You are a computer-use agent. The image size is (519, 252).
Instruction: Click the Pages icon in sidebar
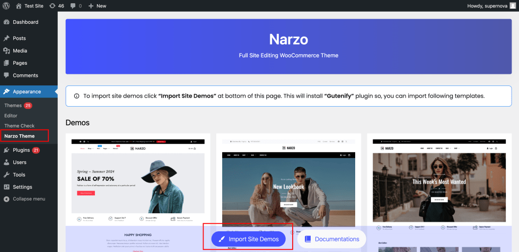click(6, 63)
